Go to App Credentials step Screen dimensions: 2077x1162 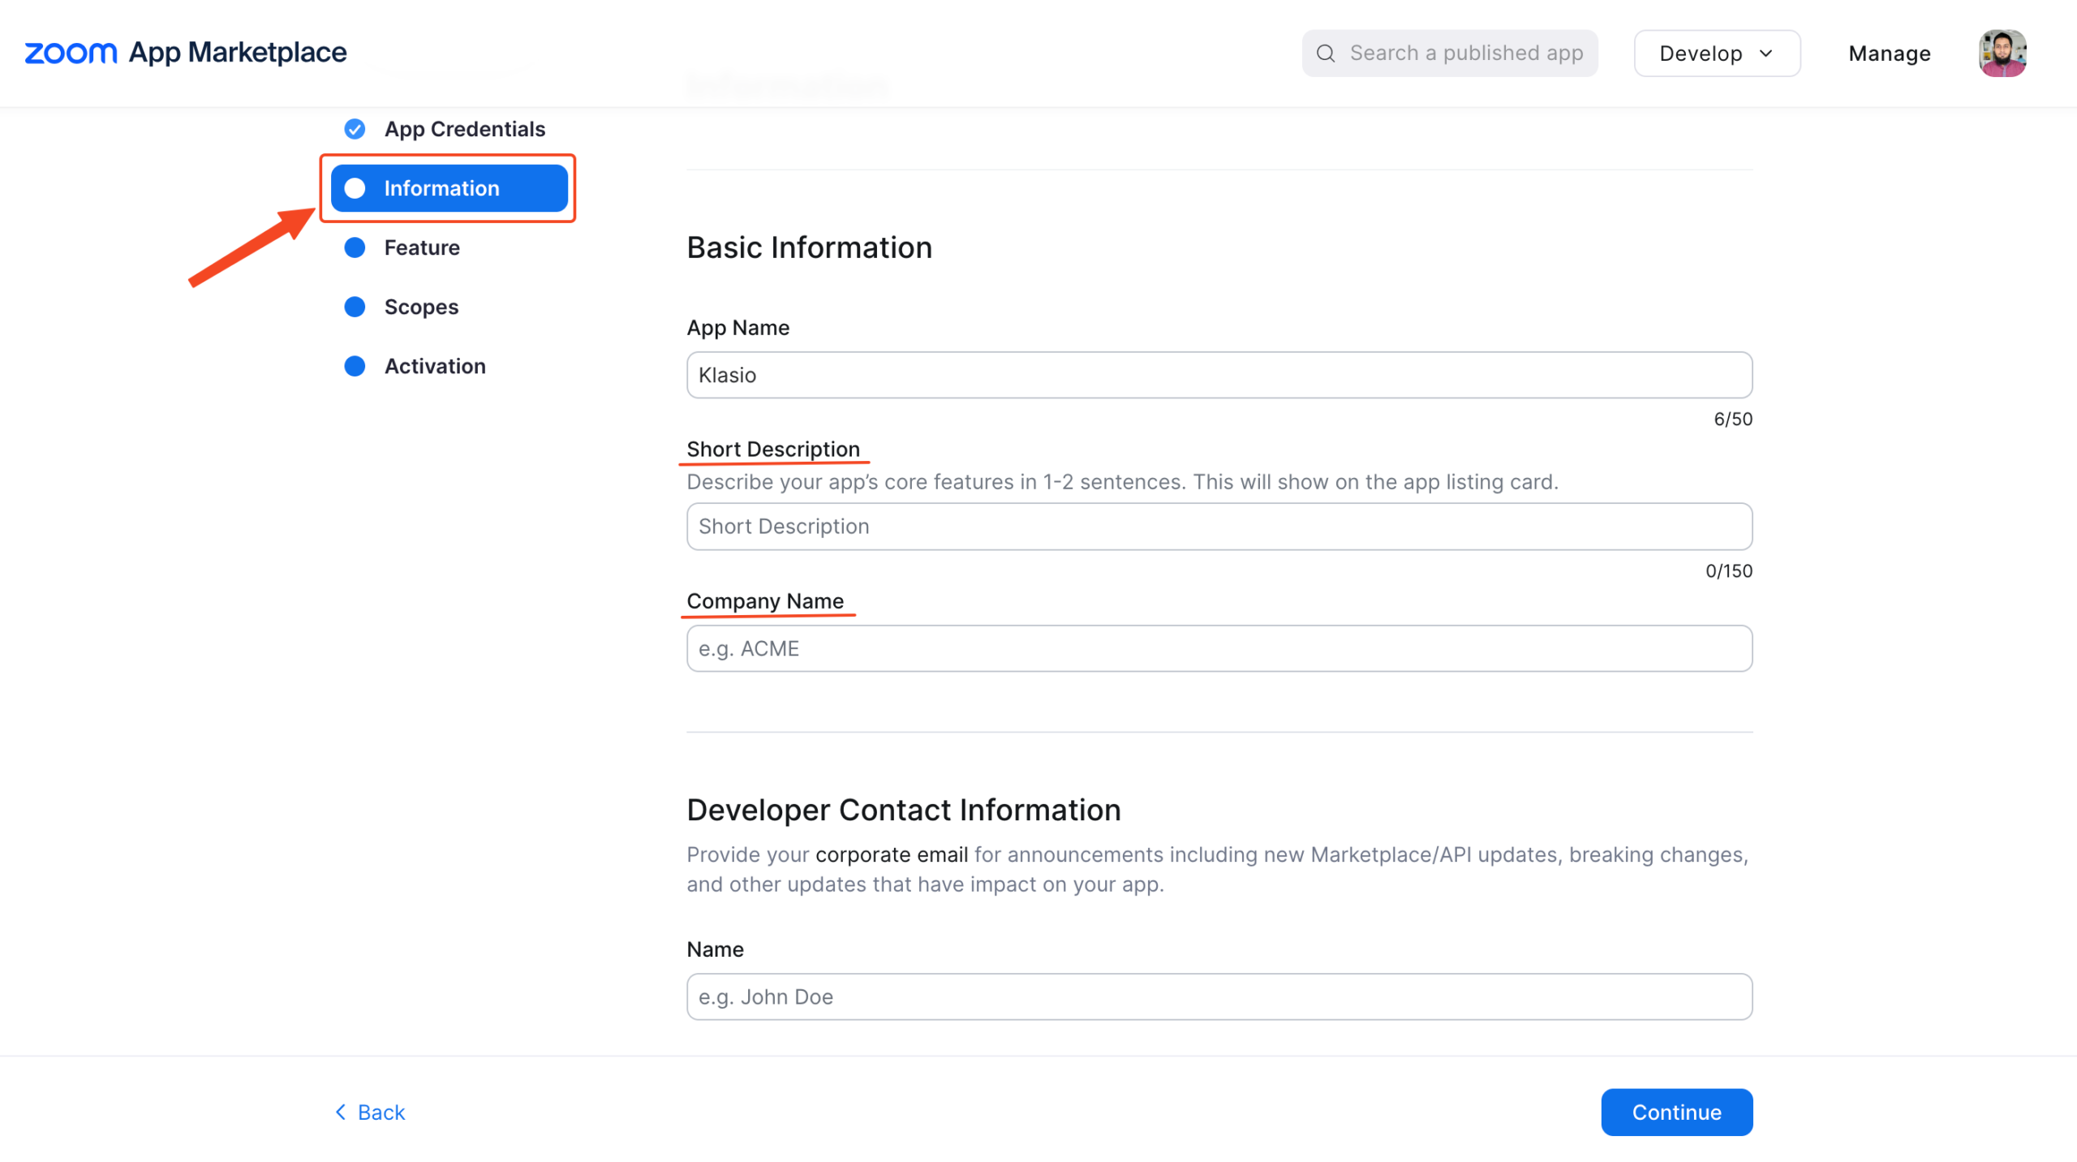464,129
